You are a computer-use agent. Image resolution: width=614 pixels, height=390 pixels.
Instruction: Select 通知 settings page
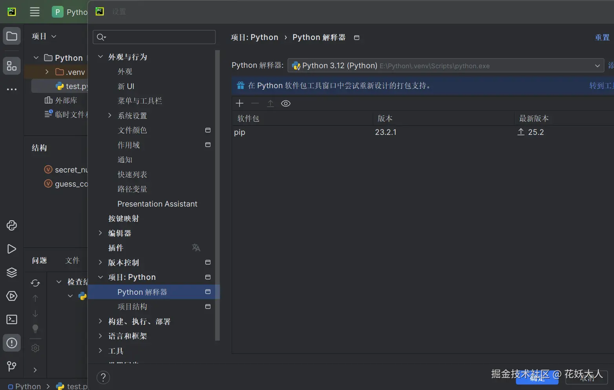[x=125, y=160]
